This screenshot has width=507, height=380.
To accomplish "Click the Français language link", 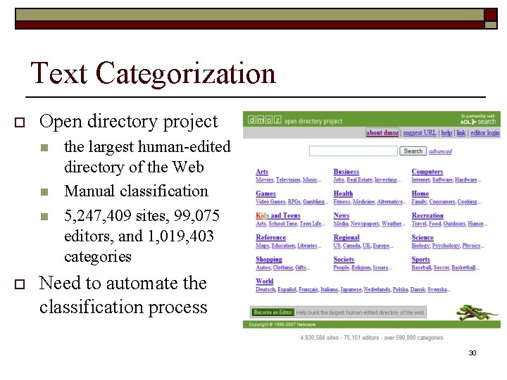I will 308,290.
